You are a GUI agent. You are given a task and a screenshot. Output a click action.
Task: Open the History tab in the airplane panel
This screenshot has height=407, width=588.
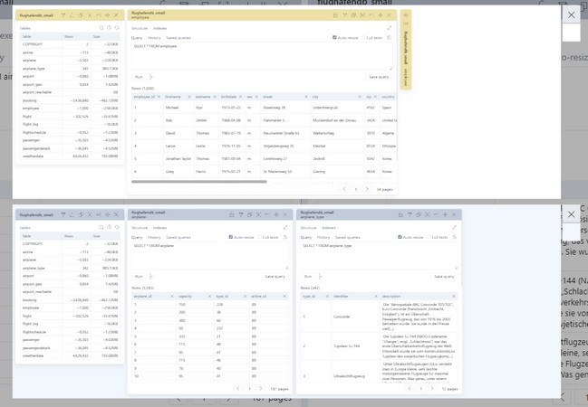tap(155, 237)
